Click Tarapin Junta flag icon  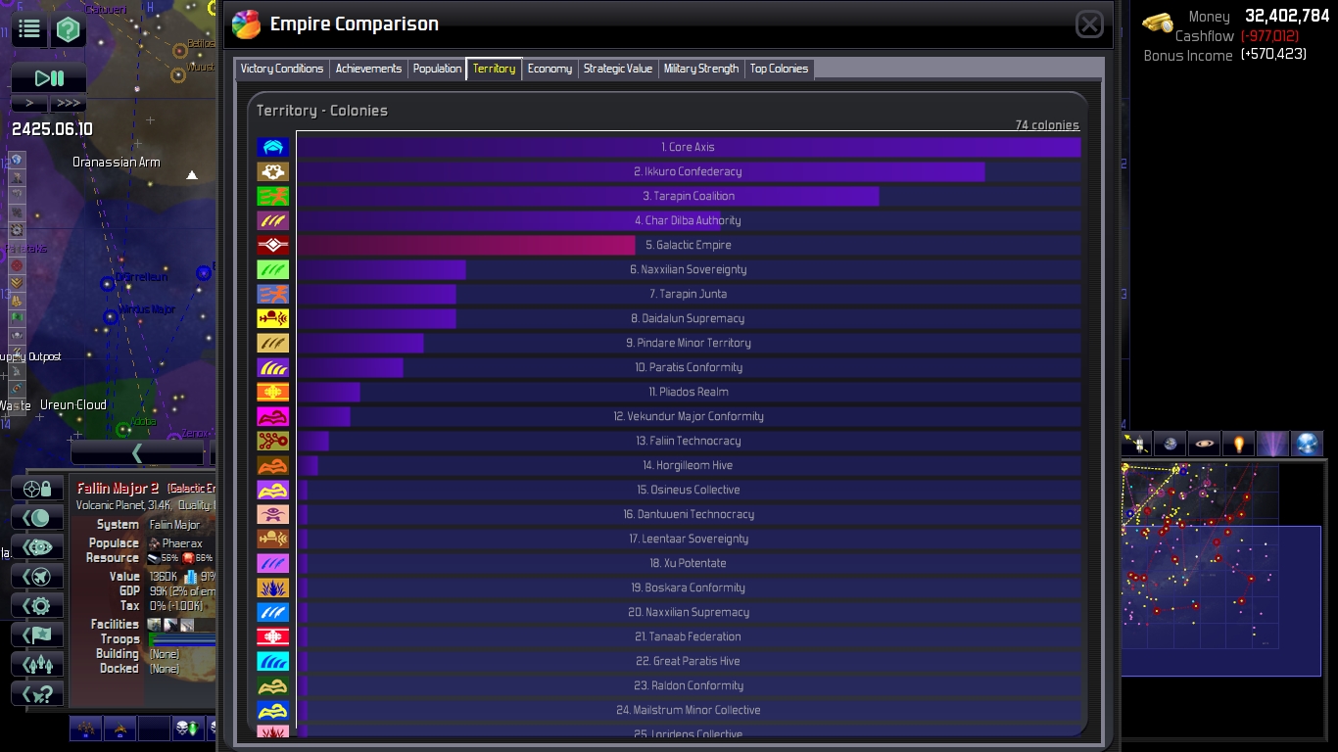pyautogui.click(x=273, y=294)
